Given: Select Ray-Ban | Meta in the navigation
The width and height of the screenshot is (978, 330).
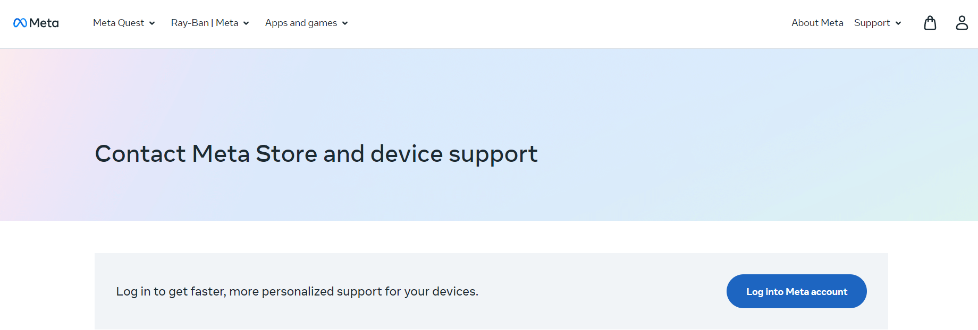Looking at the screenshot, I should [204, 23].
